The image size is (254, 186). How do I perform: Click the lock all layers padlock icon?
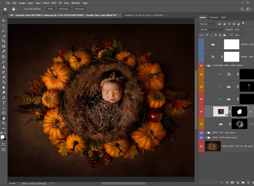224,34
